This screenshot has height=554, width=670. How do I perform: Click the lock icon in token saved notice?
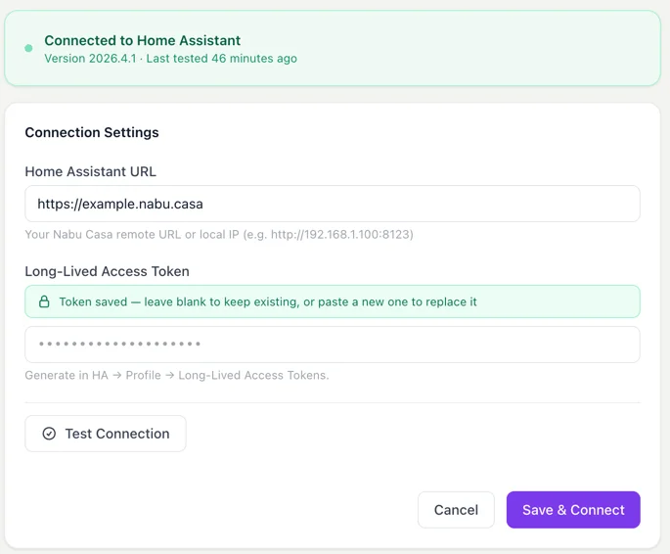tap(44, 301)
